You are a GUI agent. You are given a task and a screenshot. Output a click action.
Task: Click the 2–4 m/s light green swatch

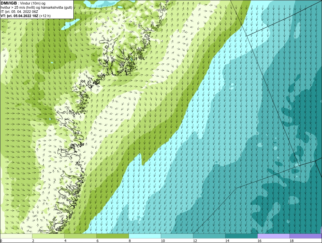point(48,236)
